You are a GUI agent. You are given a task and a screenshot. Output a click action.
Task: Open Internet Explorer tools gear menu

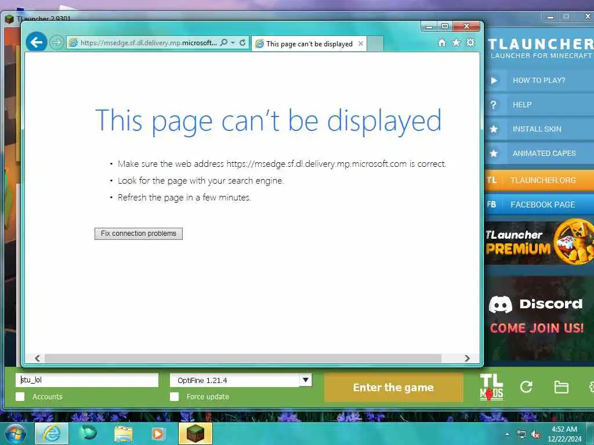[470, 42]
